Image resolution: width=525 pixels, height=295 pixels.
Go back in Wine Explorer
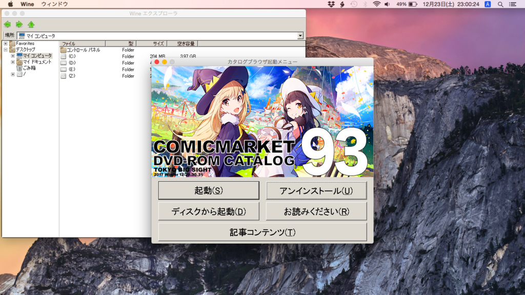[7, 25]
